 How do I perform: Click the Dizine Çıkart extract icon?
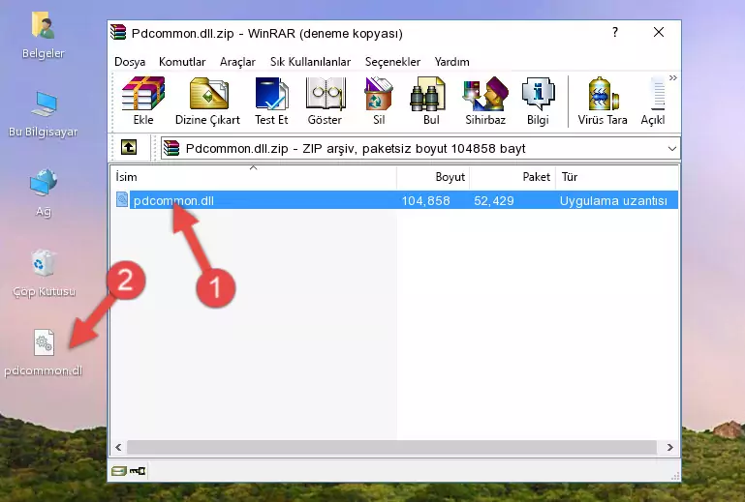coord(207,101)
